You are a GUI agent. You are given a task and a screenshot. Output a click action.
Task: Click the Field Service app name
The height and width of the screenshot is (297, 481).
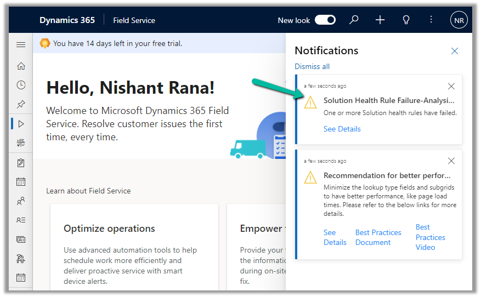pyautogui.click(x=134, y=20)
